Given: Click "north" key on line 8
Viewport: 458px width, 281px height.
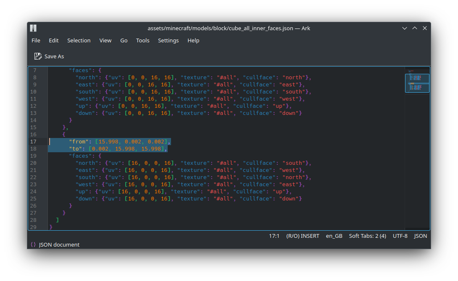Looking at the screenshot, I should click(x=87, y=78).
